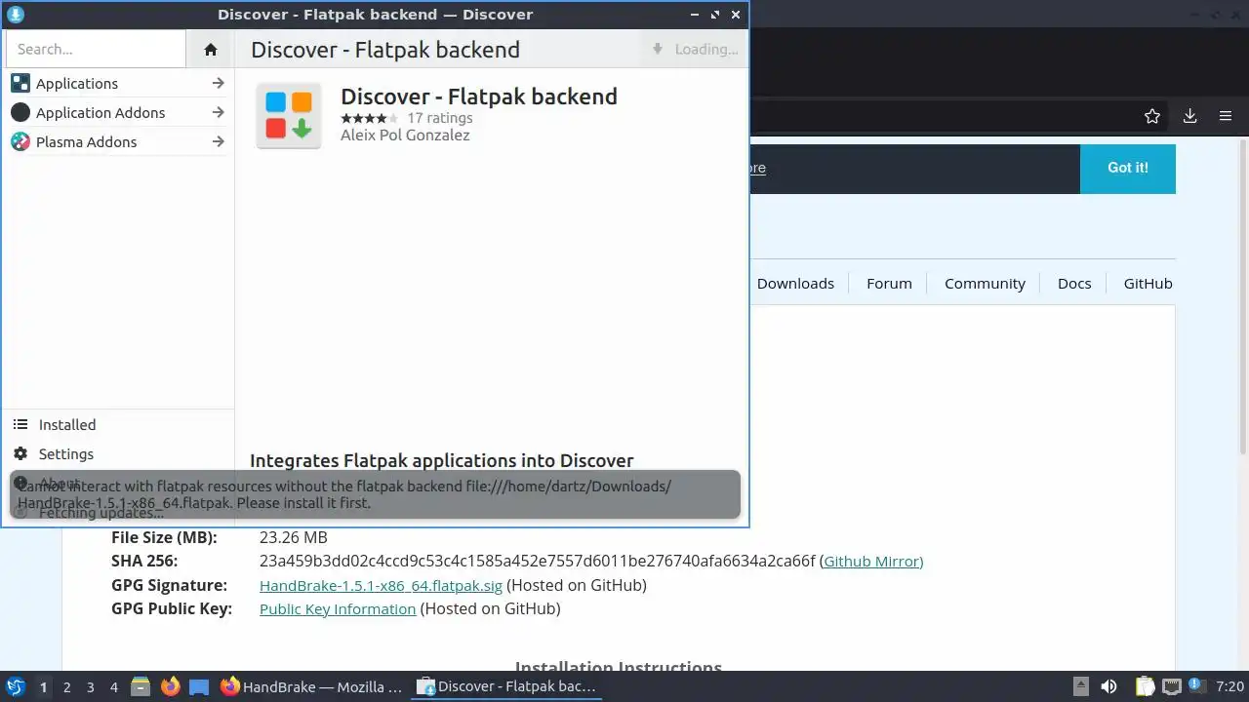This screenshot has width=1249, height=702.
Task: Click the flatpak backend error notification
Action: (x=375, y=495)
